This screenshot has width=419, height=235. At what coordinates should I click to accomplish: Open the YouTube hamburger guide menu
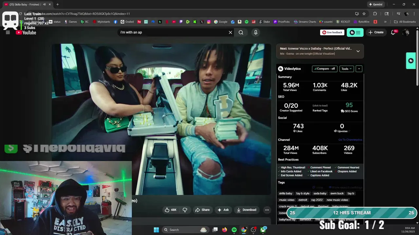8,32
